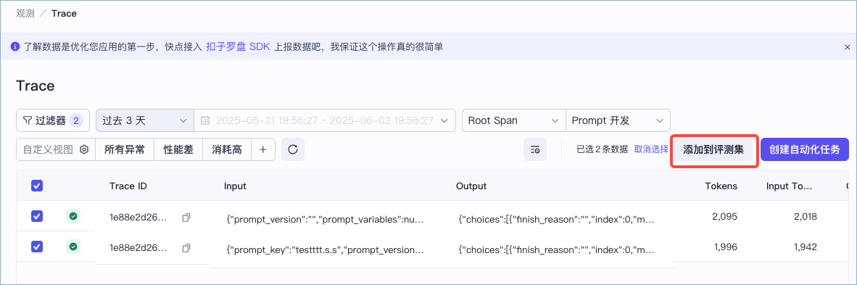857x285 pixels.
Task: Click Input cell containing testttt.s.s
Action: pyautogui.click(x=325, y=249)
